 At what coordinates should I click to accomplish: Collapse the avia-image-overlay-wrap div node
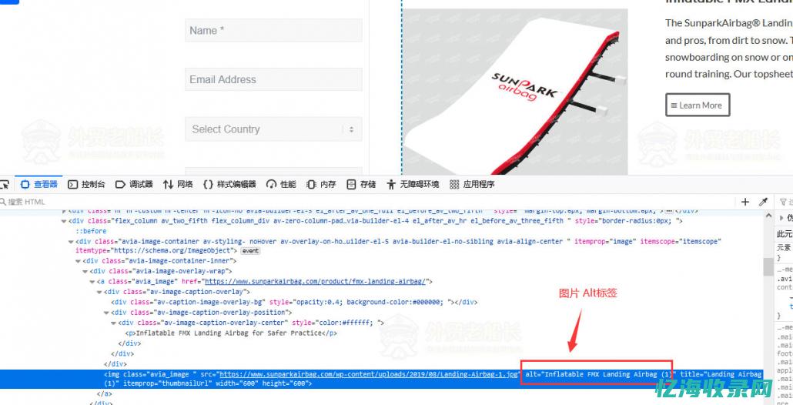(85, 271)
